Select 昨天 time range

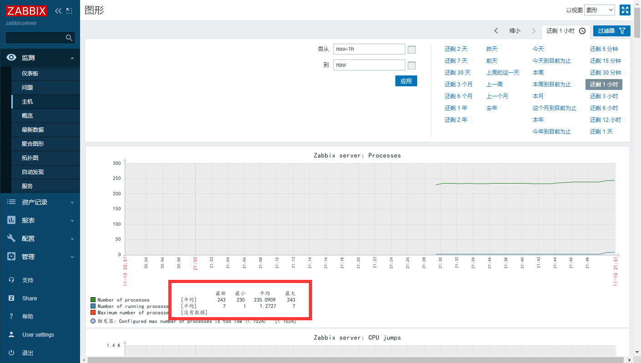click(492, 49)
